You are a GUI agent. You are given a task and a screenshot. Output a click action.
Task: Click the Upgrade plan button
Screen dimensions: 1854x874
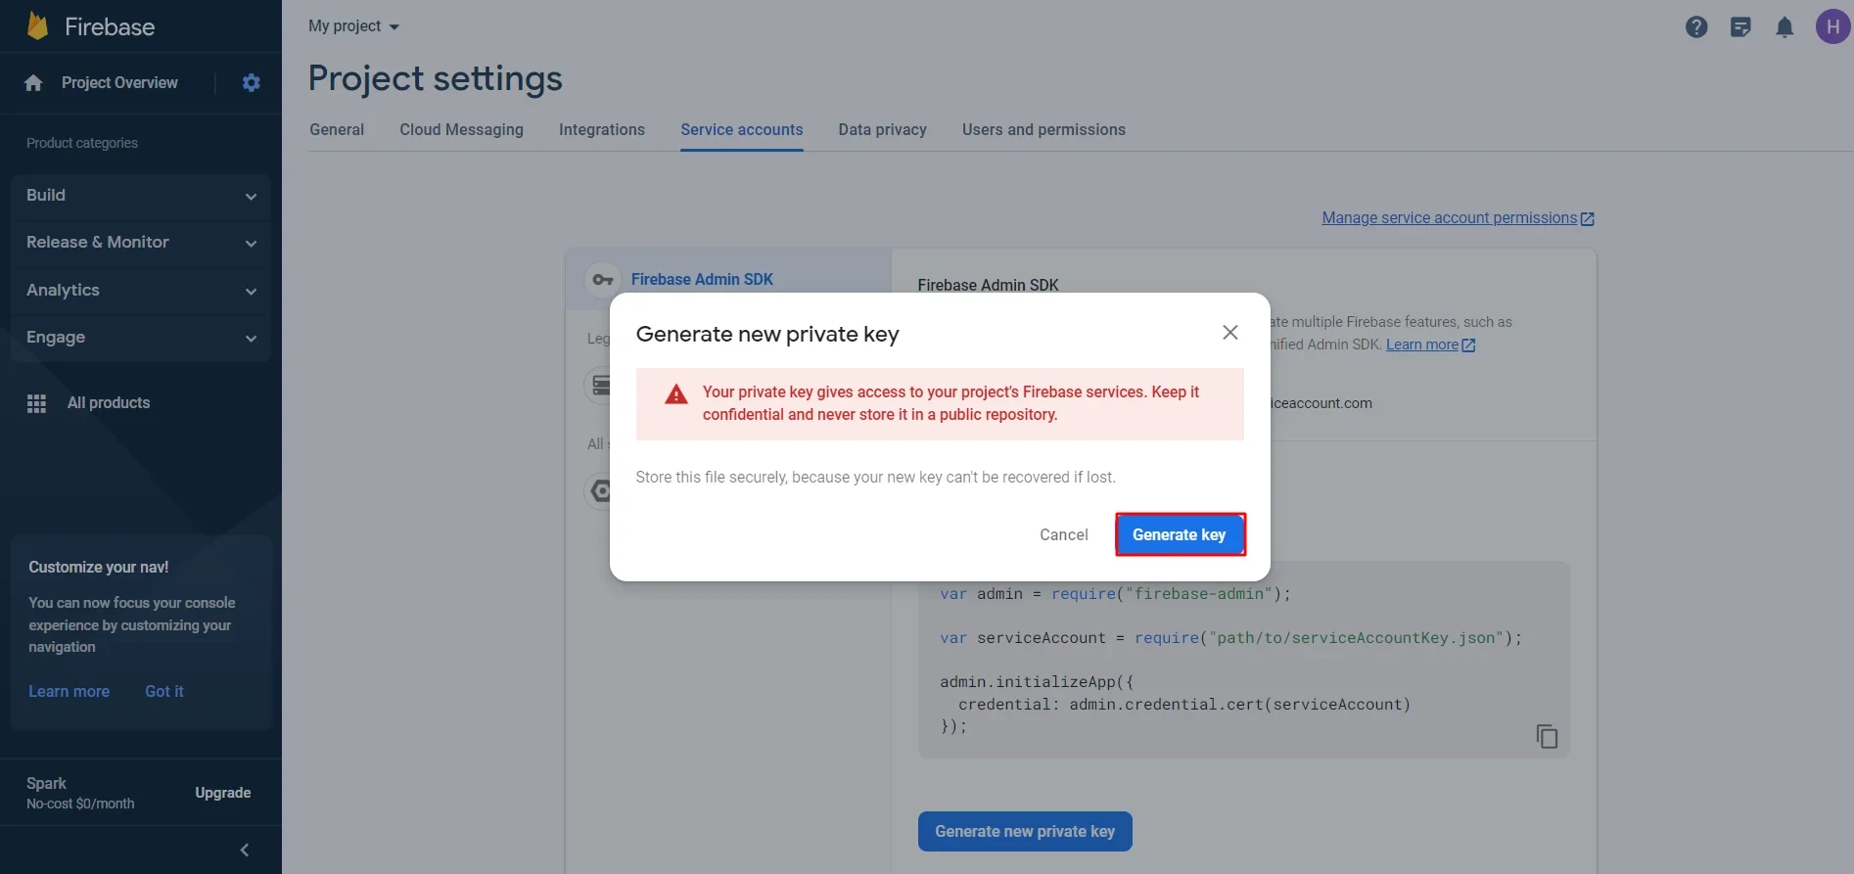coord(223,793)
